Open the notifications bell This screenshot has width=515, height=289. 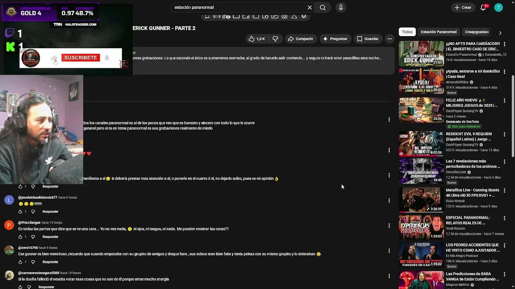click(x=484, y=7)
